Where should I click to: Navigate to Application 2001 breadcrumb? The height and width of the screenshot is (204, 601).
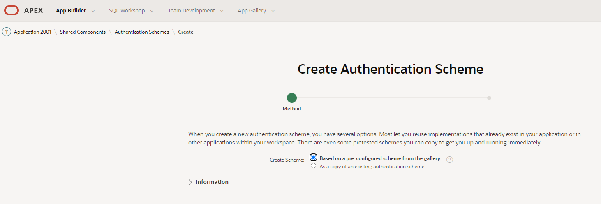[32, 32]
